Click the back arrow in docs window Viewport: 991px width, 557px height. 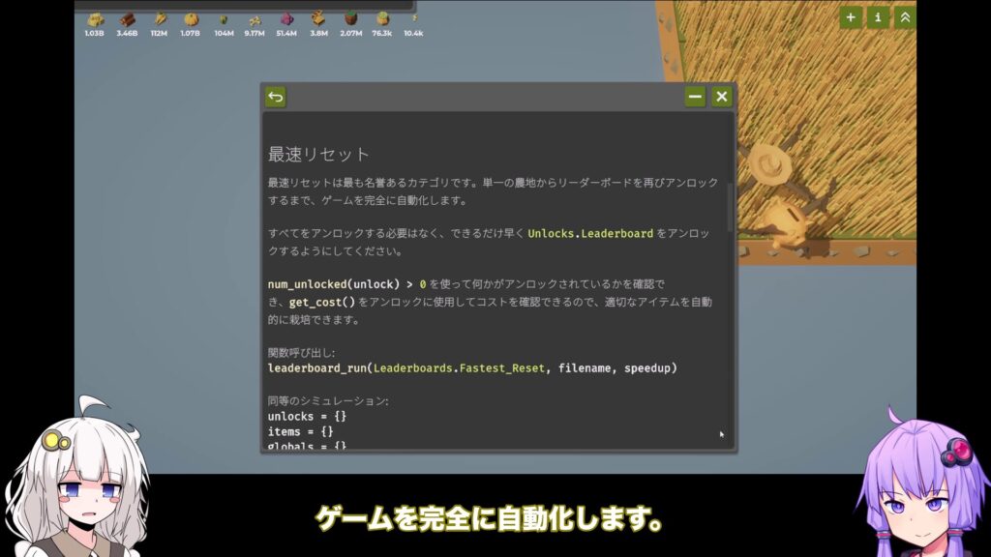(x=276, y=97)
